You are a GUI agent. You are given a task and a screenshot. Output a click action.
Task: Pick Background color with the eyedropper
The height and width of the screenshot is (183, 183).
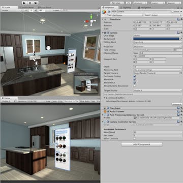point(181,39)
